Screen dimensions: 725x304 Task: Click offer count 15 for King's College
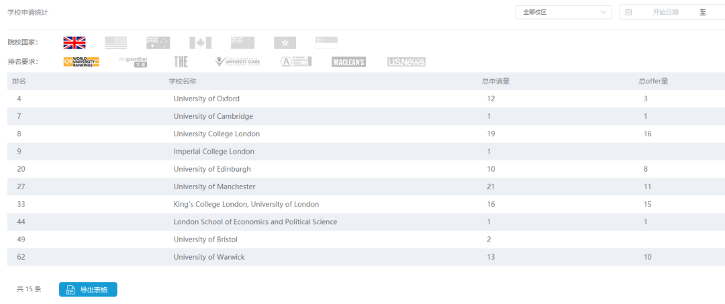[647, 204]
